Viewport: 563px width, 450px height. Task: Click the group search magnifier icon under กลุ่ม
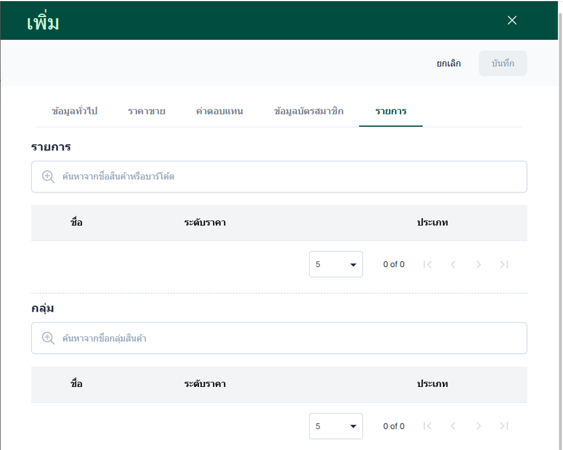pyautogui.click(x=48, y=339)
